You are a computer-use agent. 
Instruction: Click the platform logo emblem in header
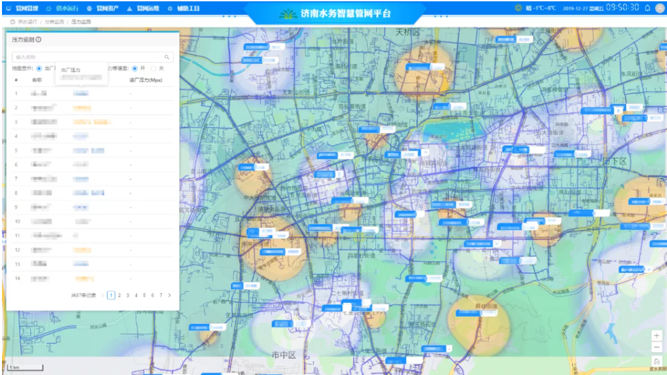tap(288, 14)
